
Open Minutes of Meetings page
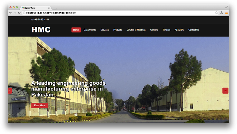[x=136, y=30]
